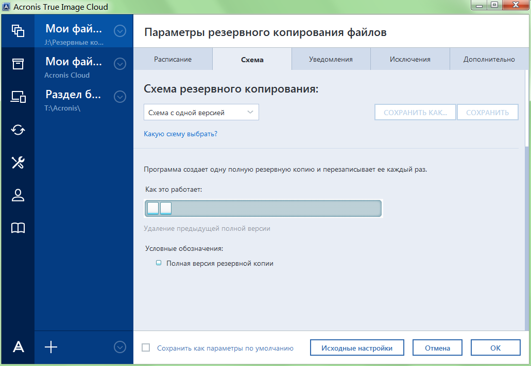531x366 pixels.
Task: Open the Backup section icon in sidebar
Action: (18, 31)
